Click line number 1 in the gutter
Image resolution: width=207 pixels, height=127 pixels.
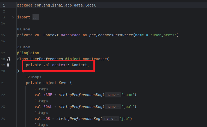click(4, 5)
